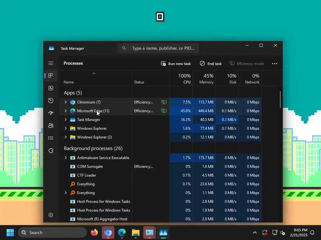Expand the Microsoft Edge (11) process group
This screenshot has width=321, height=240.
click(x=66, y=111)
